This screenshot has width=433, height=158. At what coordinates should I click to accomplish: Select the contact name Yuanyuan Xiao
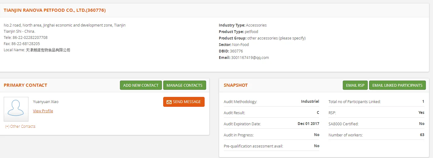tap(46, 102)
